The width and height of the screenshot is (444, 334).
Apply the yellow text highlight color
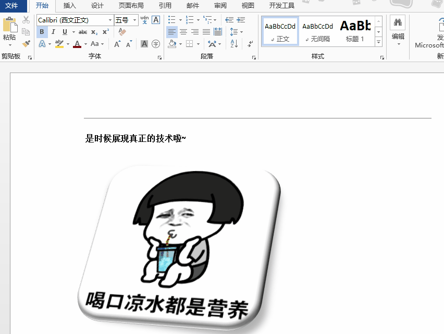pyautogui.click(x=59, y=44)
